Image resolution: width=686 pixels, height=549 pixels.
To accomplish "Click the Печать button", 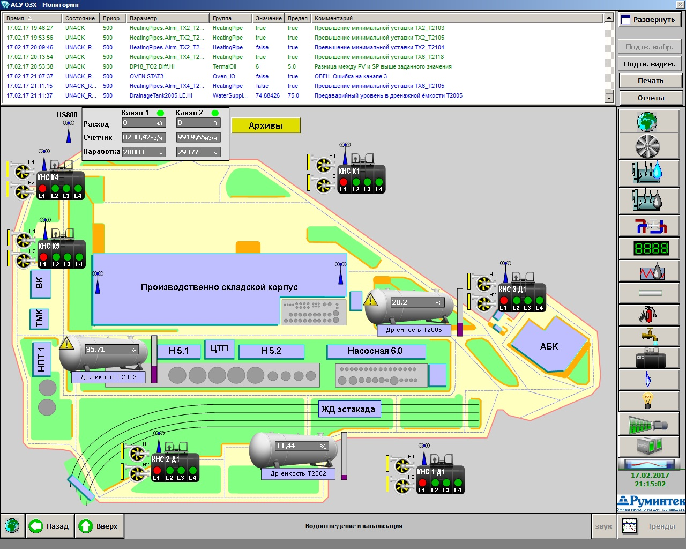I will pyautogui.click(x=651, y=81).
